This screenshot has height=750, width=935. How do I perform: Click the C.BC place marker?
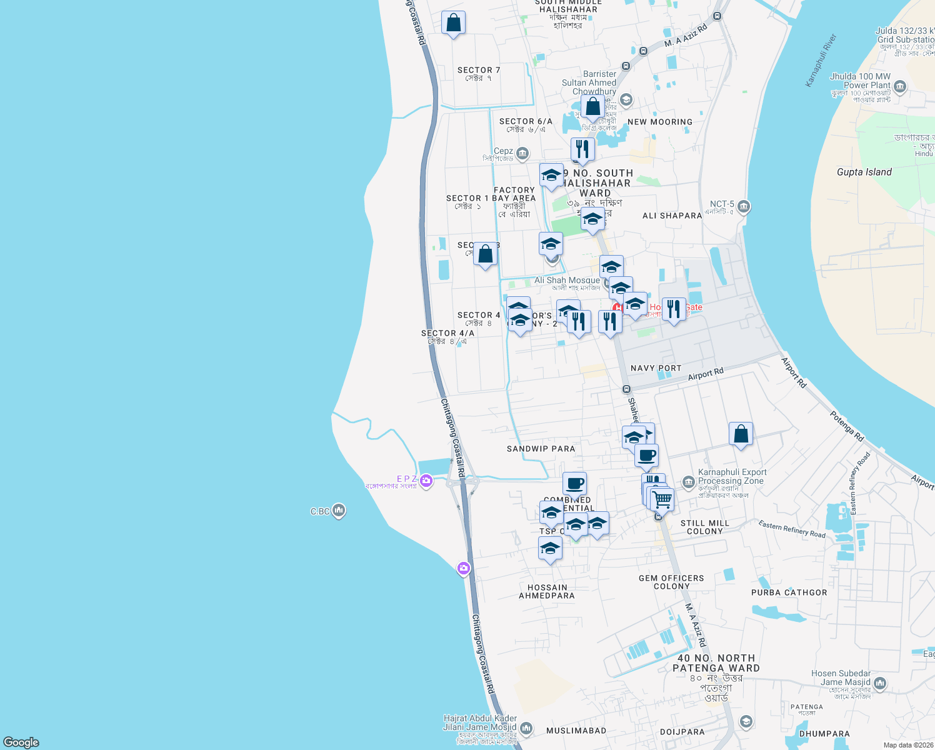pos(337,511)
